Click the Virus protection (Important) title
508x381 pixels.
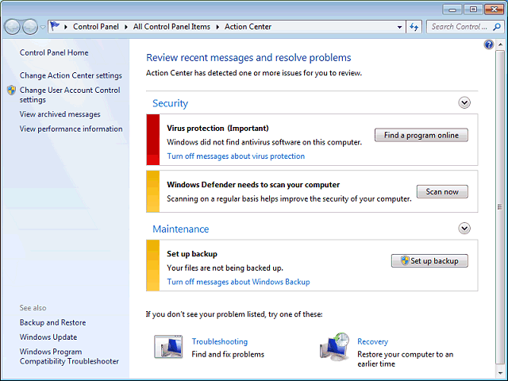coord(217,129)
